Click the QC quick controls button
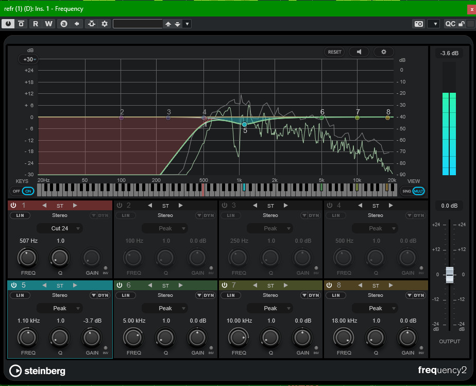Screen dimensions: 476x386 click(450, 24)
